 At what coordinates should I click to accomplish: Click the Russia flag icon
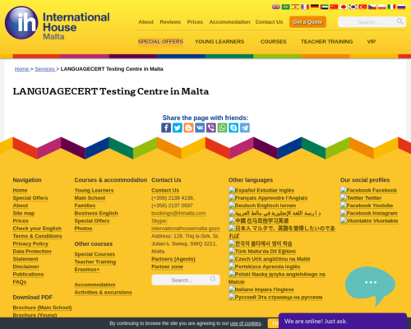click(x=401, y=7)
